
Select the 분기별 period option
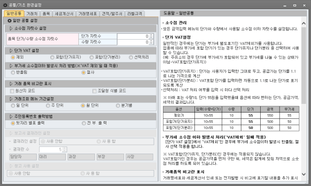click(118, 106)
